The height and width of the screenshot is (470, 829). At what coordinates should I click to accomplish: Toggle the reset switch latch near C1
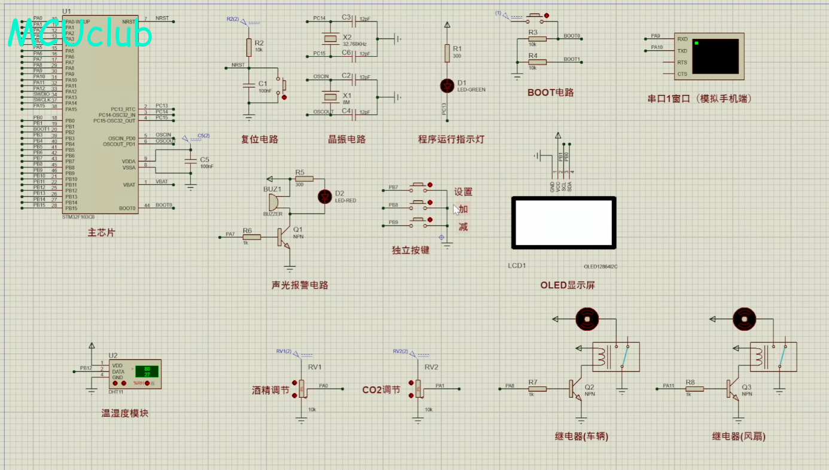click(284, 97)
